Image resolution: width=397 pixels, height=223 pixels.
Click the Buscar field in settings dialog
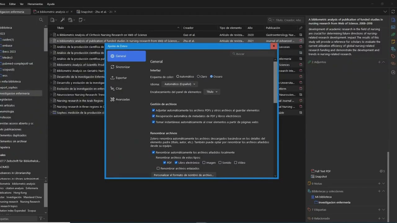point(252,54)
